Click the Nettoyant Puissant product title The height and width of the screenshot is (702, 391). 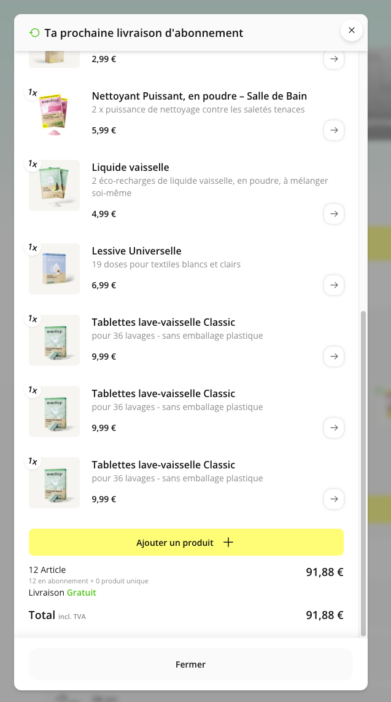coord(199,96)
